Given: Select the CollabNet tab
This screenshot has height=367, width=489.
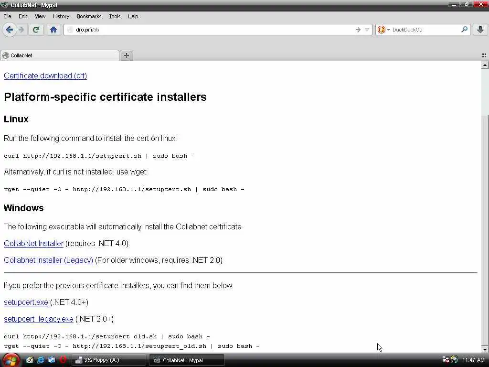Looking at the screenshot, I should tap(60, 55).
